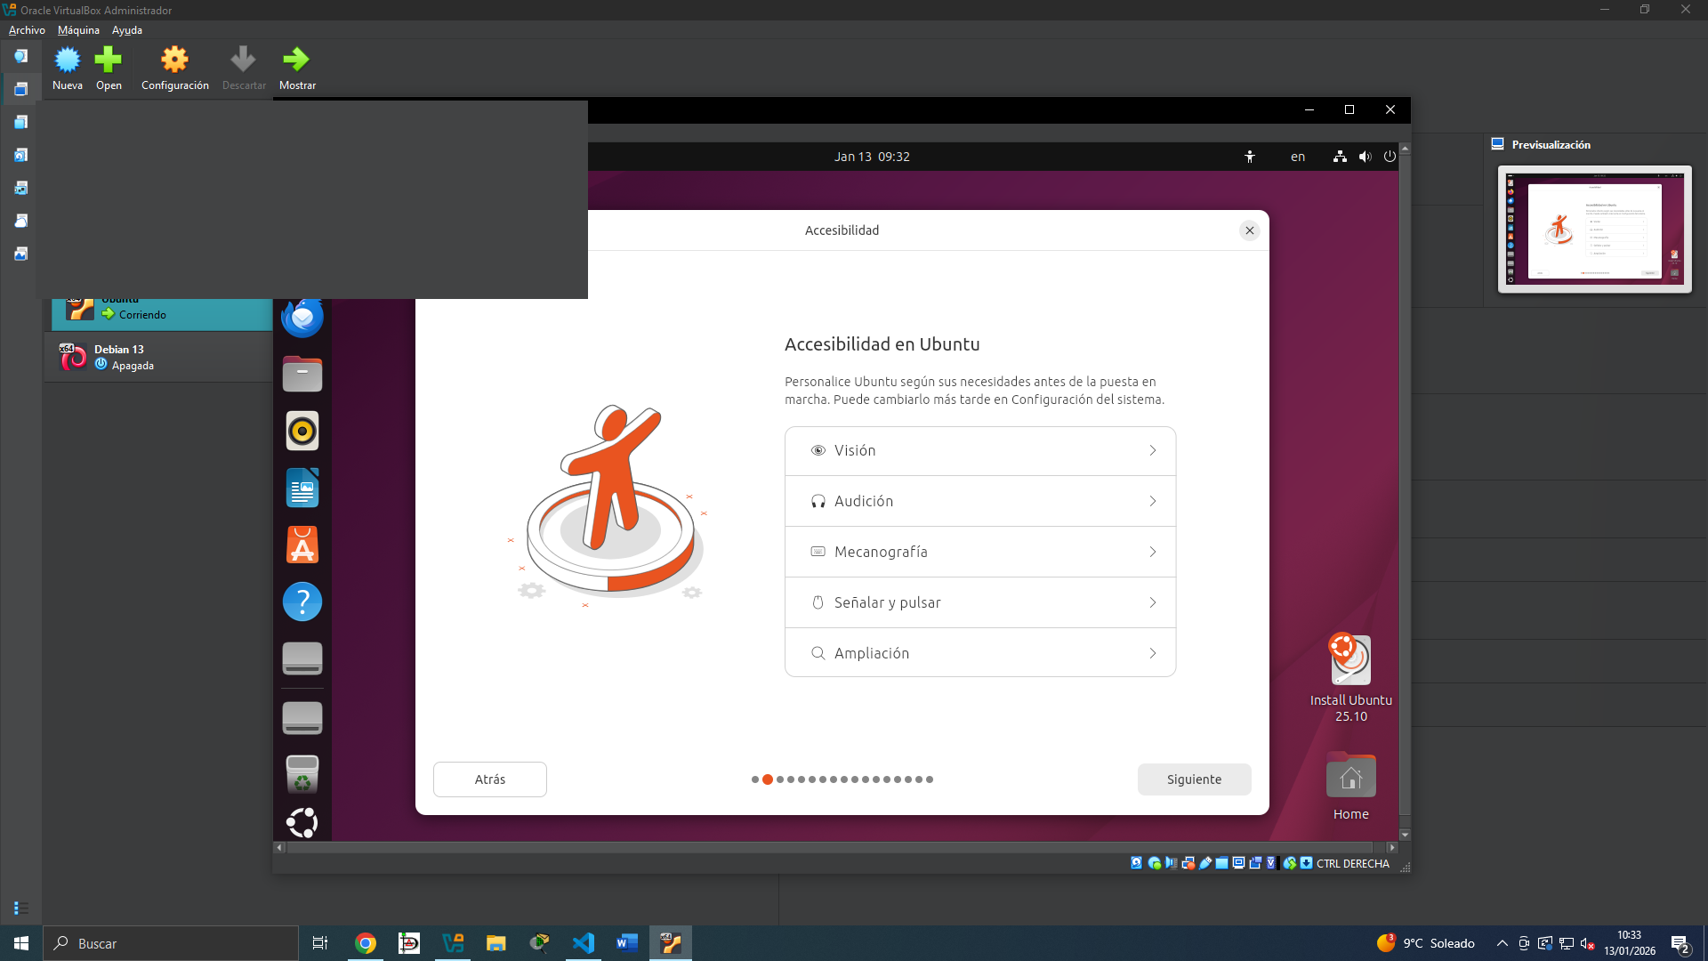Click the Atrás button
Viewport: 1708px width, 961px height.
[x=490, y=779]
